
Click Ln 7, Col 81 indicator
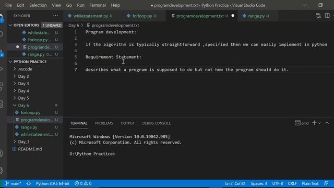pyautogui.click(x=235, y=183)
